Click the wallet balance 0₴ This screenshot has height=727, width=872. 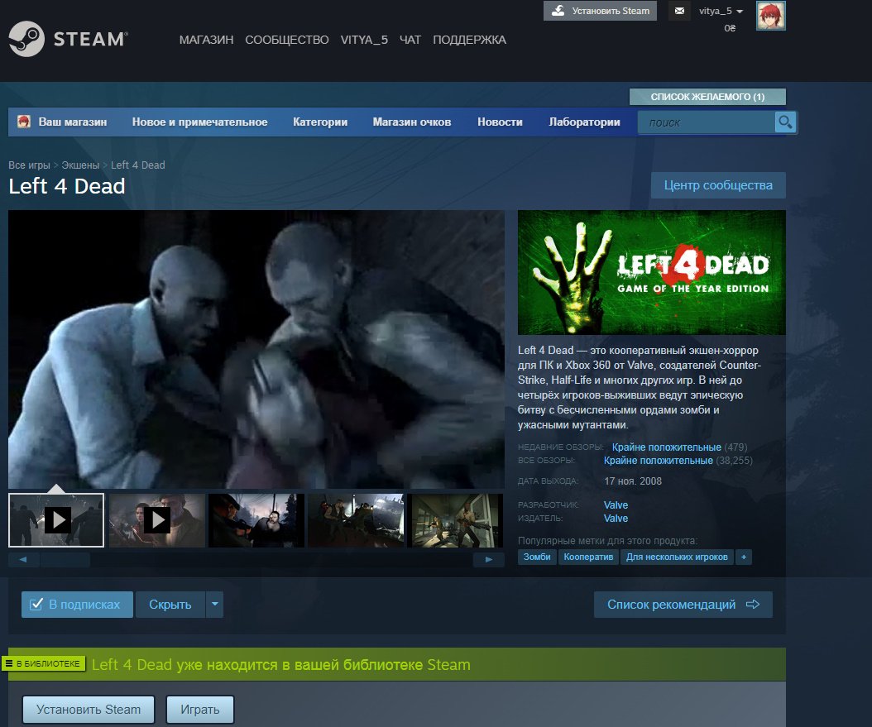point(730,28)
